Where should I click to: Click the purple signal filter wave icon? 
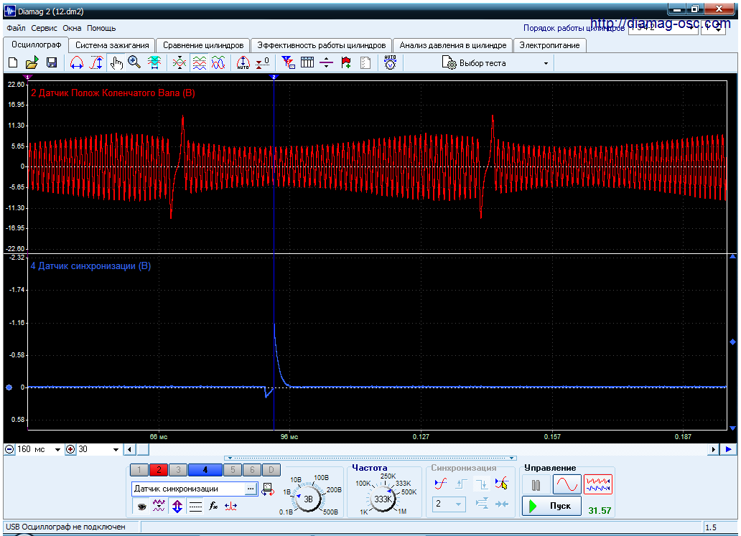pos(159,507)
